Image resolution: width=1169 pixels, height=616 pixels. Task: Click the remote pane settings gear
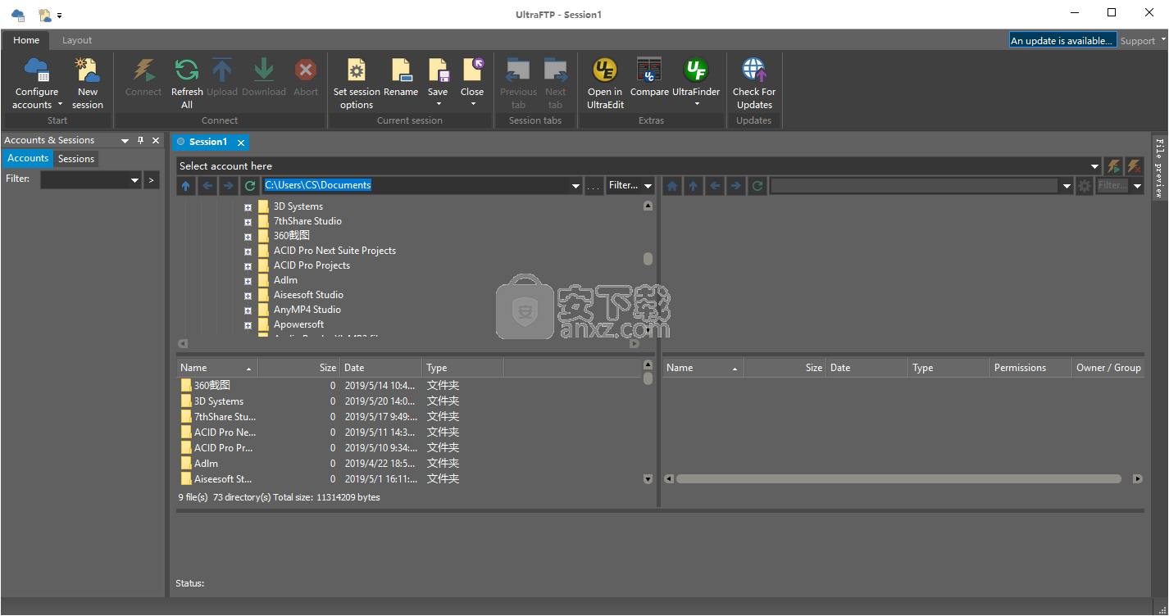click(x=1085, y=186)
